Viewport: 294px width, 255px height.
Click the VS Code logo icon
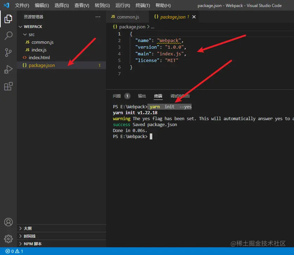pos(6,5)
